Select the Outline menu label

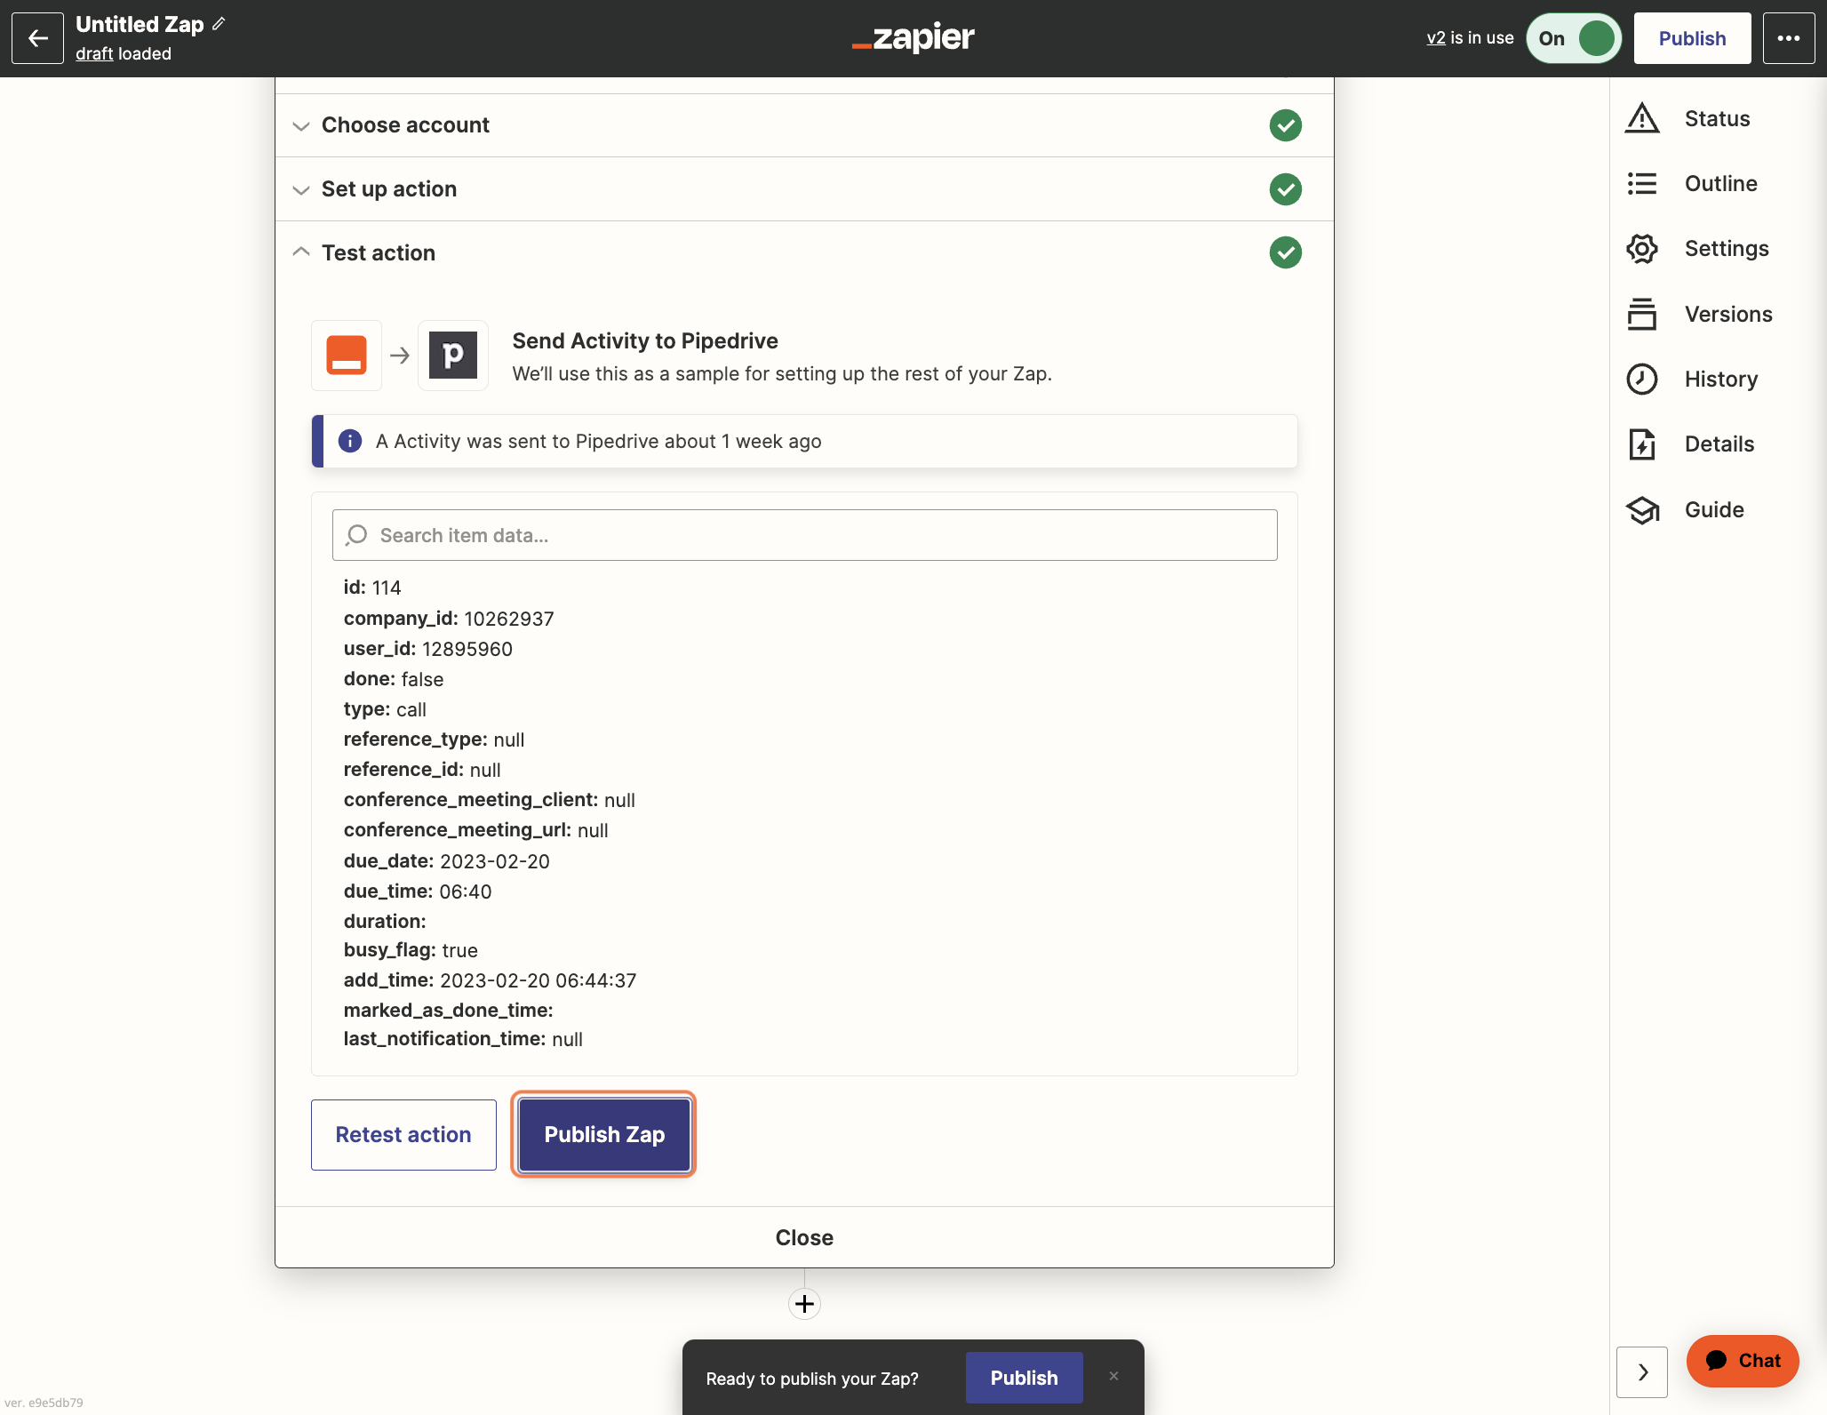[x=1720, y=183]
